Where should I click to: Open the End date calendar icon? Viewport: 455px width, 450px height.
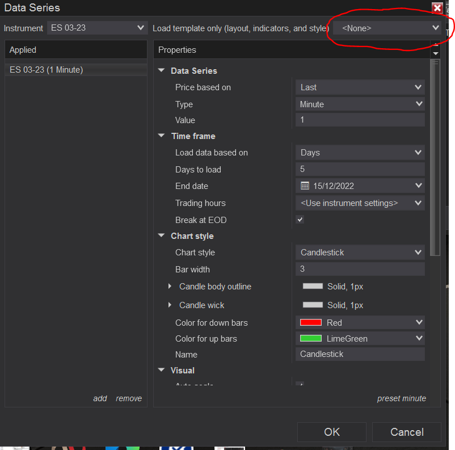tap(305, 186)
